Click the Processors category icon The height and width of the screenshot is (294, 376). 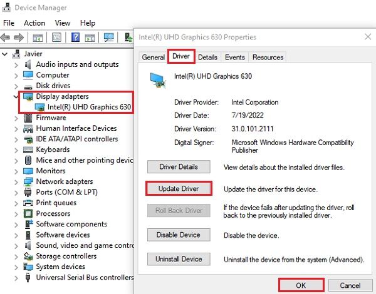click(28, 213)
